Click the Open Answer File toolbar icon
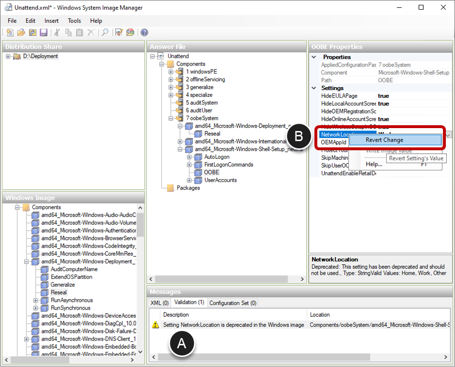This screenshot has height=367, width=455. click(x=21, y=33)
